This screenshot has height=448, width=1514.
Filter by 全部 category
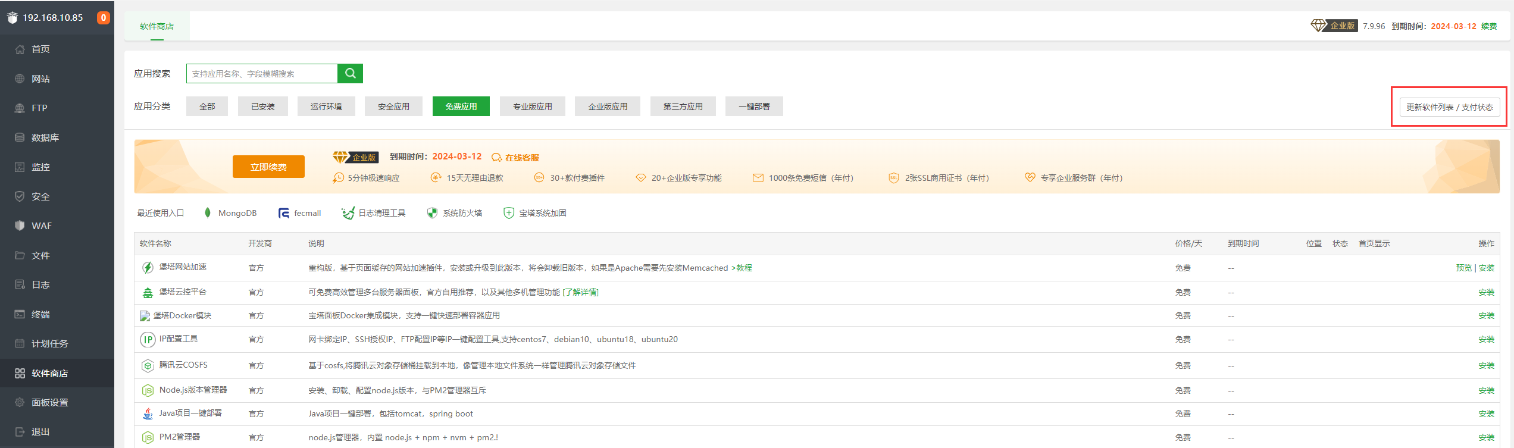click(207, 106)
